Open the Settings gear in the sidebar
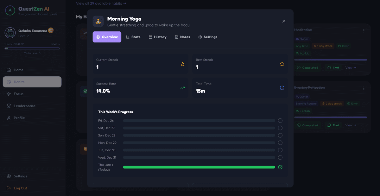Image resolution: width=380 pixels, height=196 pixels. point(9,176)
